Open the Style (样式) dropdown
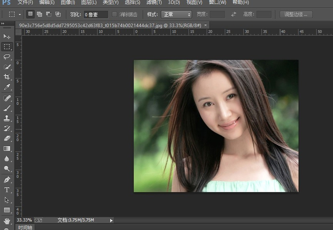 (176, 14)
